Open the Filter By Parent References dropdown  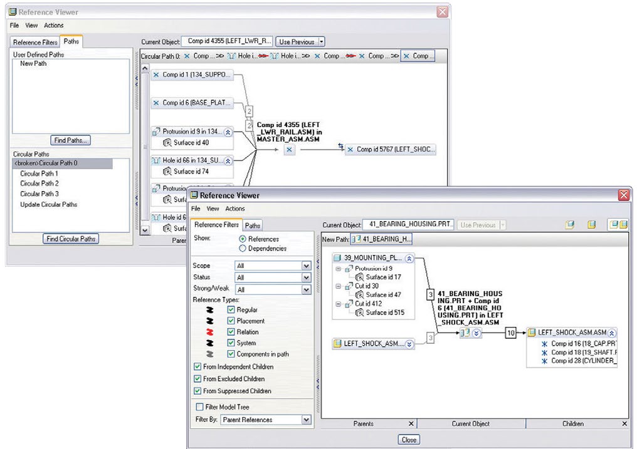point(306,420)
